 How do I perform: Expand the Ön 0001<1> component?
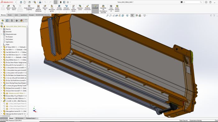1,57
